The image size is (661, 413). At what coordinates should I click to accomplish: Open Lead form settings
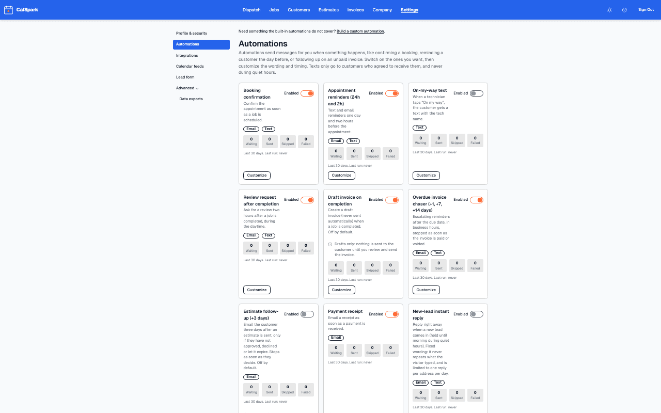click(x=201, y=77)
